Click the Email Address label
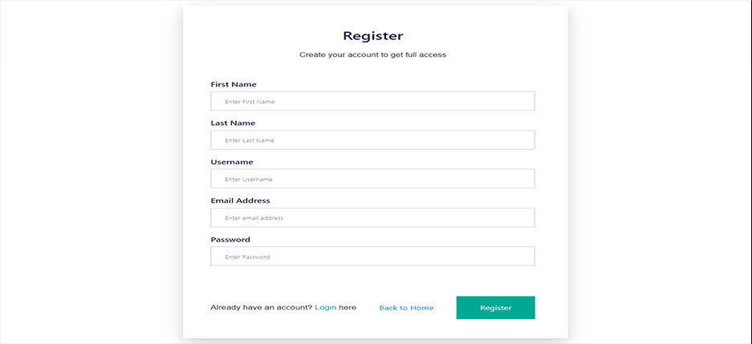This screenshot has height=344, width=752. pyautogui.click(x=240, y=200)
